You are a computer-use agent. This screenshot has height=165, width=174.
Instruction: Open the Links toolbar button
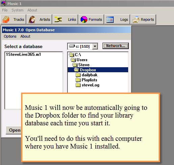[x=65, y=19]
